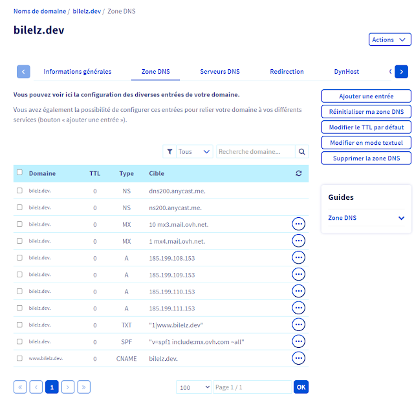Open the DynHost tab
The width and height of the screenshot is (414, 397).
coord(347,72)
